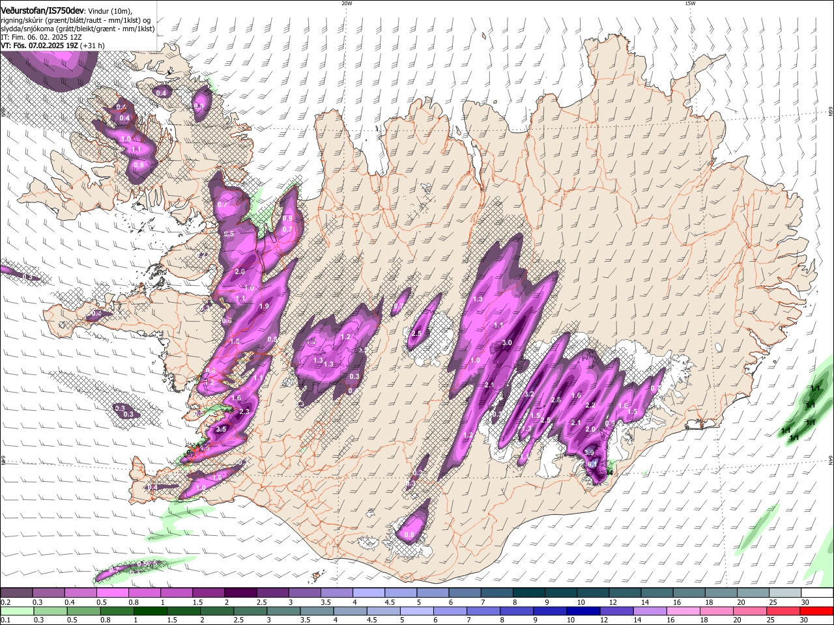This screenshot has width=834, height=625.
Task: Click the upper legend swatch starting at 3
Action: 304,592
